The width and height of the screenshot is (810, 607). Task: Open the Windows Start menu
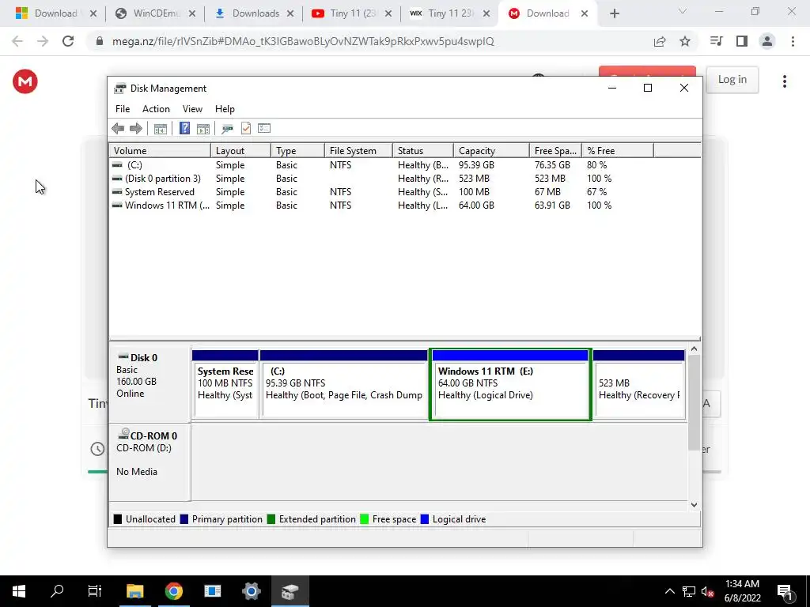click(19, 591)
